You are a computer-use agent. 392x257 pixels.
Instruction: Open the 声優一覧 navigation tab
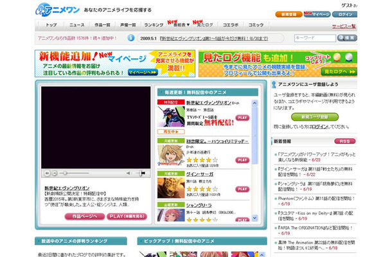pyautogui.click(x=128, y=25)
